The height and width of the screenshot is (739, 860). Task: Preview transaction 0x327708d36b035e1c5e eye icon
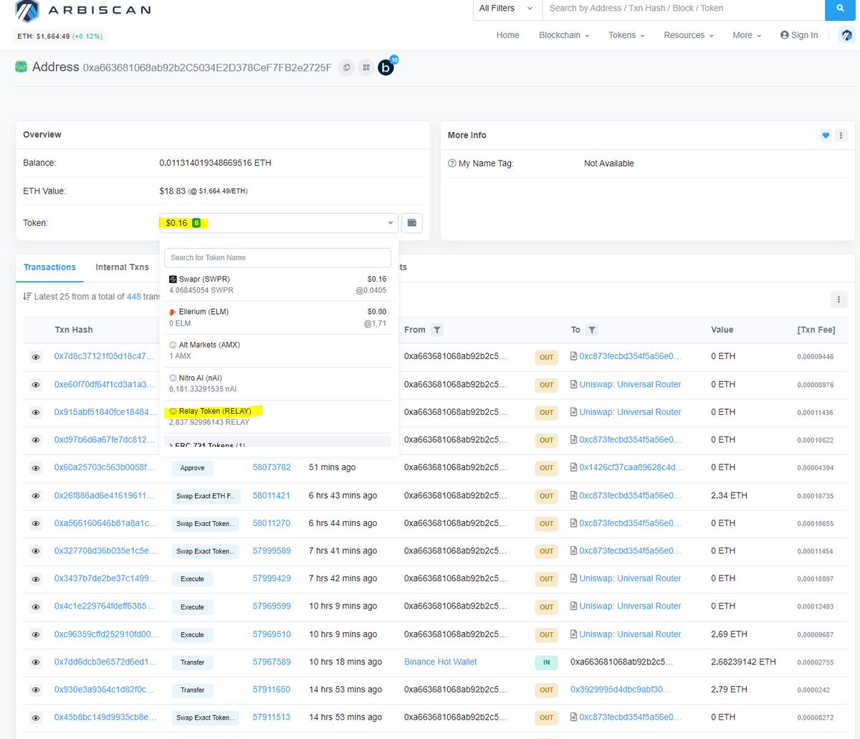tap(36, 551)
